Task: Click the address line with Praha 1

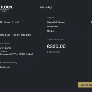Action: (x=17, y=54)
